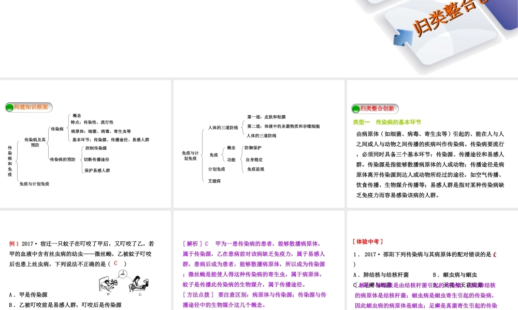Select option A．肺结核与结核杆菌
The height and width of the screenshot is (310, 518).
381,275
